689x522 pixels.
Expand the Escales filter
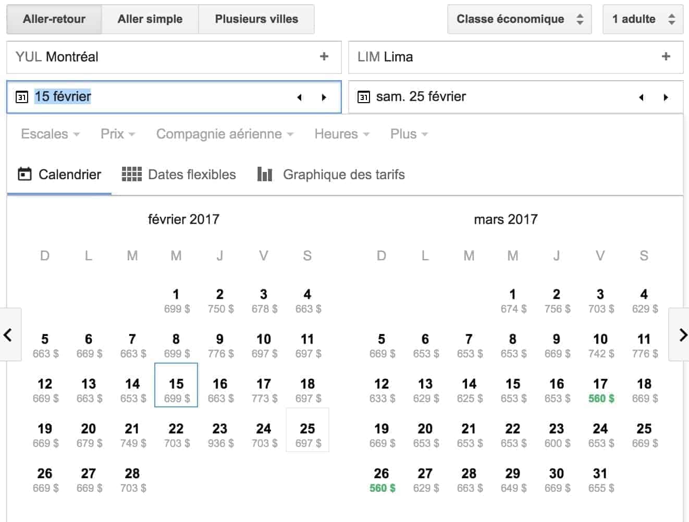coord(50,134)
